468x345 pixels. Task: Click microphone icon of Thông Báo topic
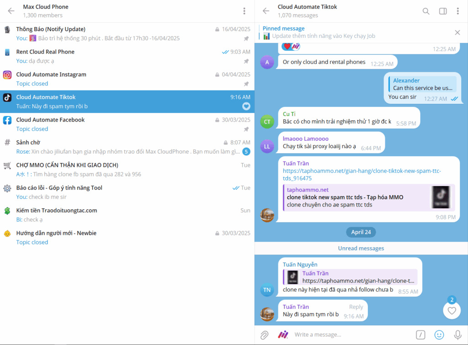[7, 29]
